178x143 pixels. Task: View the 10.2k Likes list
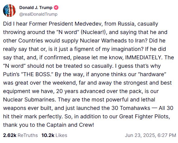(x=54, y=135)
